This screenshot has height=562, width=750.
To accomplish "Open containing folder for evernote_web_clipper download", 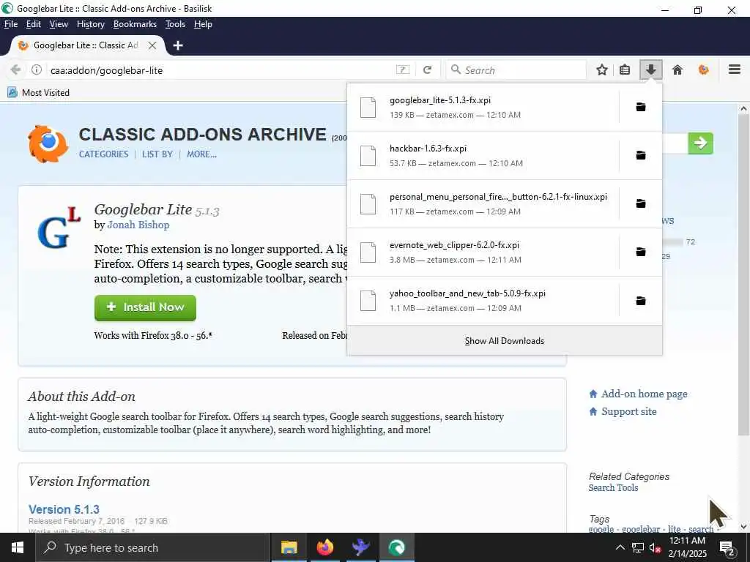I will tap(641, 252).
